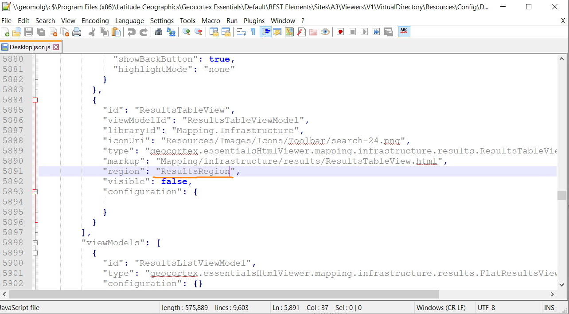569x314 pixels.
Task: Collapse the fold at line 5884
Action: point(35,100)
